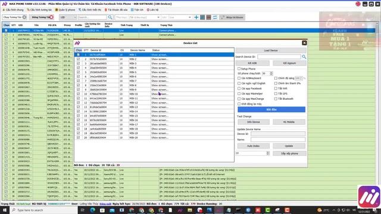Uncheck the device MIN-5 row checkbox
Viewport: 381px width, 214px height.
78,72
